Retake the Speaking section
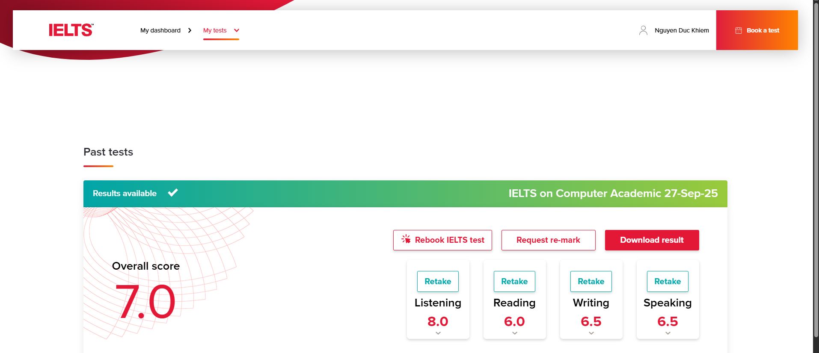The width and height of the screenshot is (819, 353). tap(668, 281)
